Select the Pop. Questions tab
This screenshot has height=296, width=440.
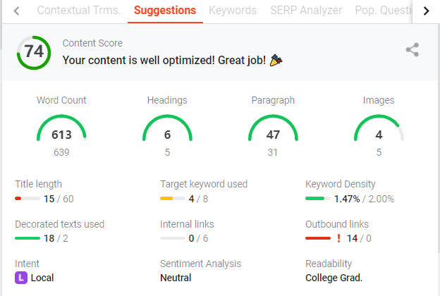point(383,11)
